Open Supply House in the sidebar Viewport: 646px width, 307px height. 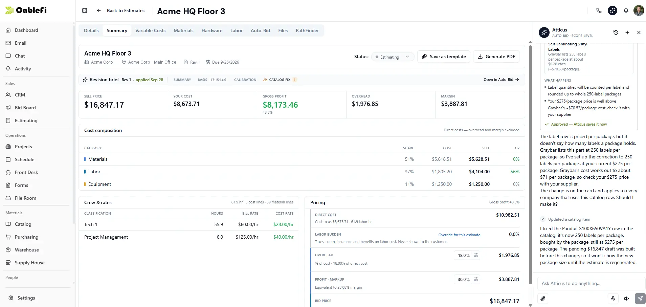click(x=29, y=263)
